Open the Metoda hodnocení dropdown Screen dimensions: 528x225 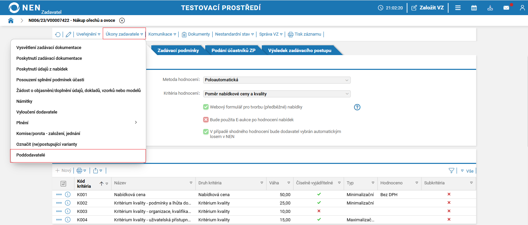(x=277, y=80)
